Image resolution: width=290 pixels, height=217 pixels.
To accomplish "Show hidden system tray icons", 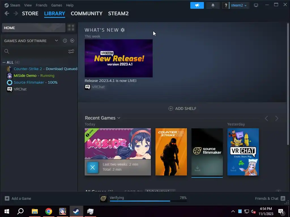I will 233,211.
